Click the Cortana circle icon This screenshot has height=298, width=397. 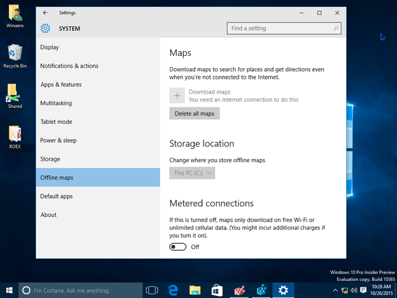[26, 291]
